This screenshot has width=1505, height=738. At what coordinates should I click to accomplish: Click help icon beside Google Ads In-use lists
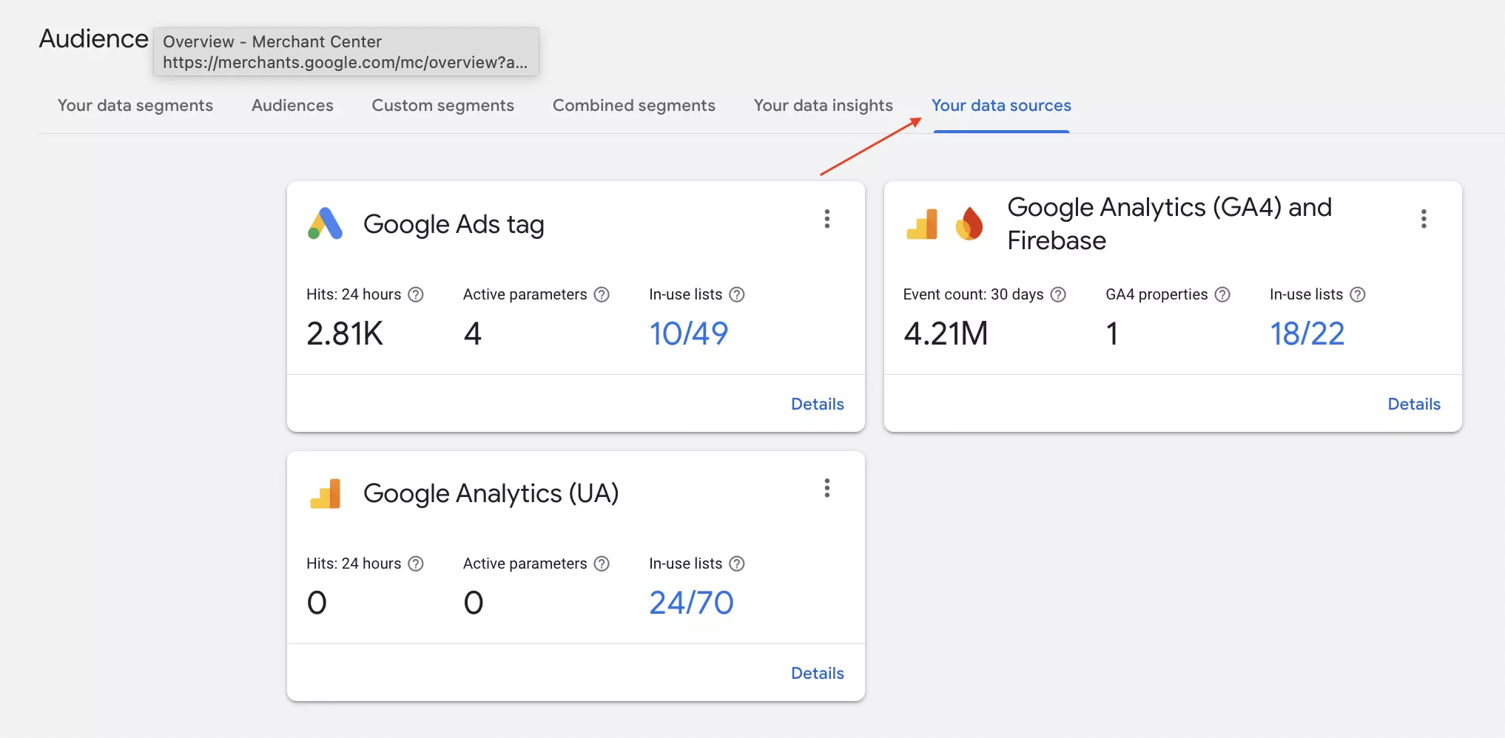pyautogui.click(x=737, y=294)
